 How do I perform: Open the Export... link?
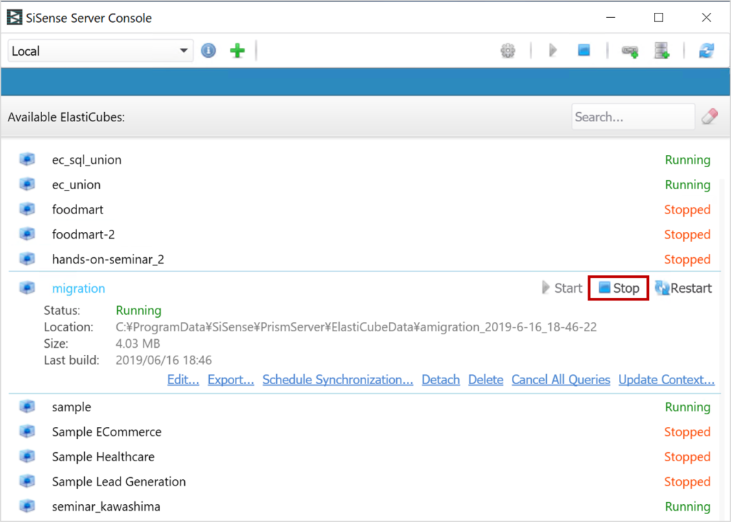click(x=231, y=380)
